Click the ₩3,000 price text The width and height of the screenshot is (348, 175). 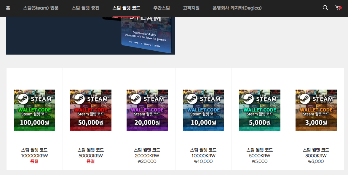[316, 161]
